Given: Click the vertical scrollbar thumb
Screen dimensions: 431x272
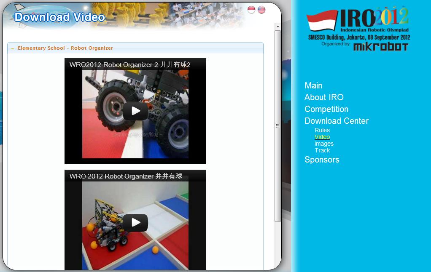Looking at the screenshot, I should (277, 126).
